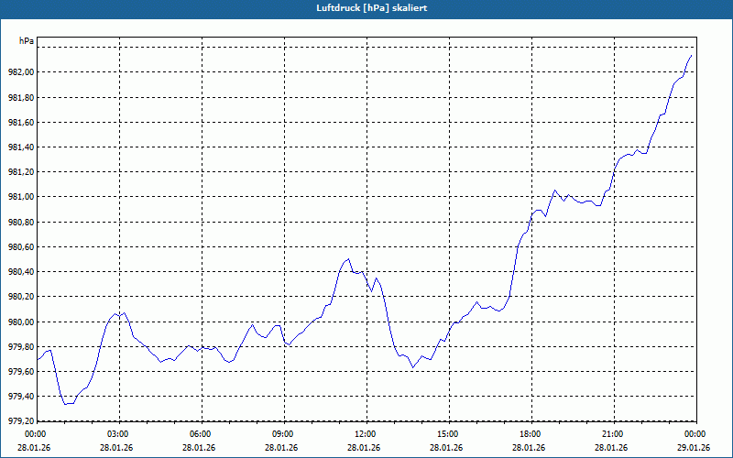The image size is (733, 458).
Task: Click the 12:00 time axis label
Action: pos(364,434)
